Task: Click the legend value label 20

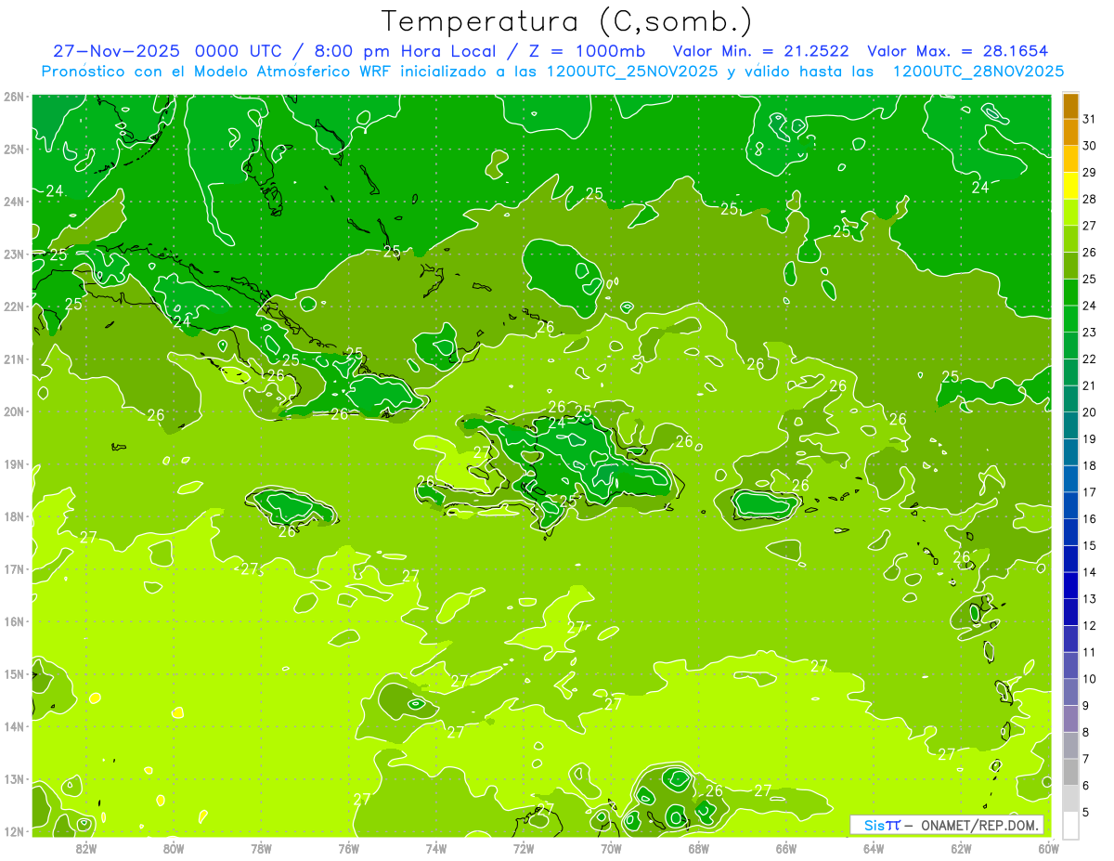Action: coord(1090,412)
